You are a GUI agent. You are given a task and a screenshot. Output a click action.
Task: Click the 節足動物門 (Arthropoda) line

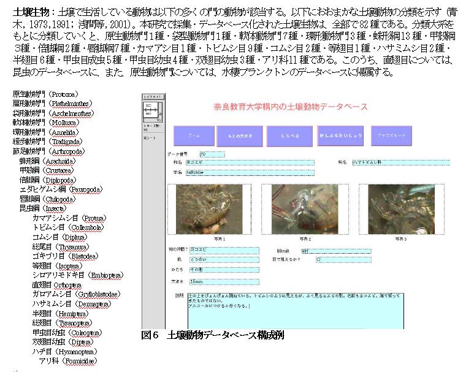[48, 151]
